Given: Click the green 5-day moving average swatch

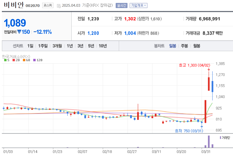Looking at the screenshot, I should (x=5, y=60).
